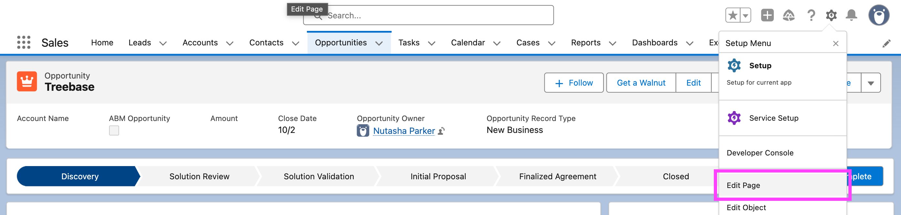Expand the Reports tab dropdown chevron
901x215 pixels.
pyautogui.click(x=612, y=43)
